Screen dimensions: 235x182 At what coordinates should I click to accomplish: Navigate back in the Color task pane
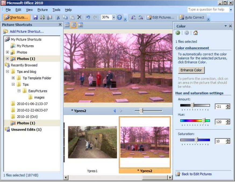point(178,33)
